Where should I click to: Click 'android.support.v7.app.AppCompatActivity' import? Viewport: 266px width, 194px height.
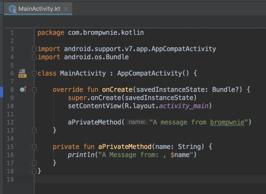pos(140,49)
